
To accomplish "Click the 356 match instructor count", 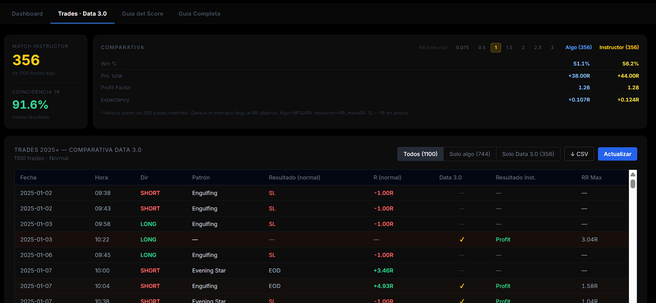I will click(26, 60).
